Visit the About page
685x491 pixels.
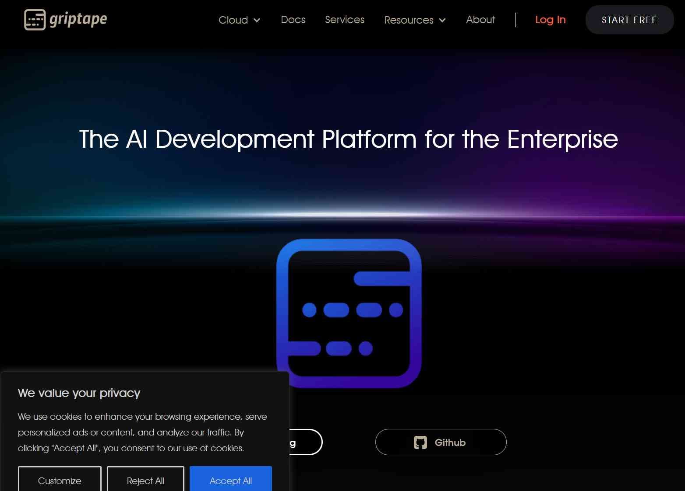(x=480, y=20)
